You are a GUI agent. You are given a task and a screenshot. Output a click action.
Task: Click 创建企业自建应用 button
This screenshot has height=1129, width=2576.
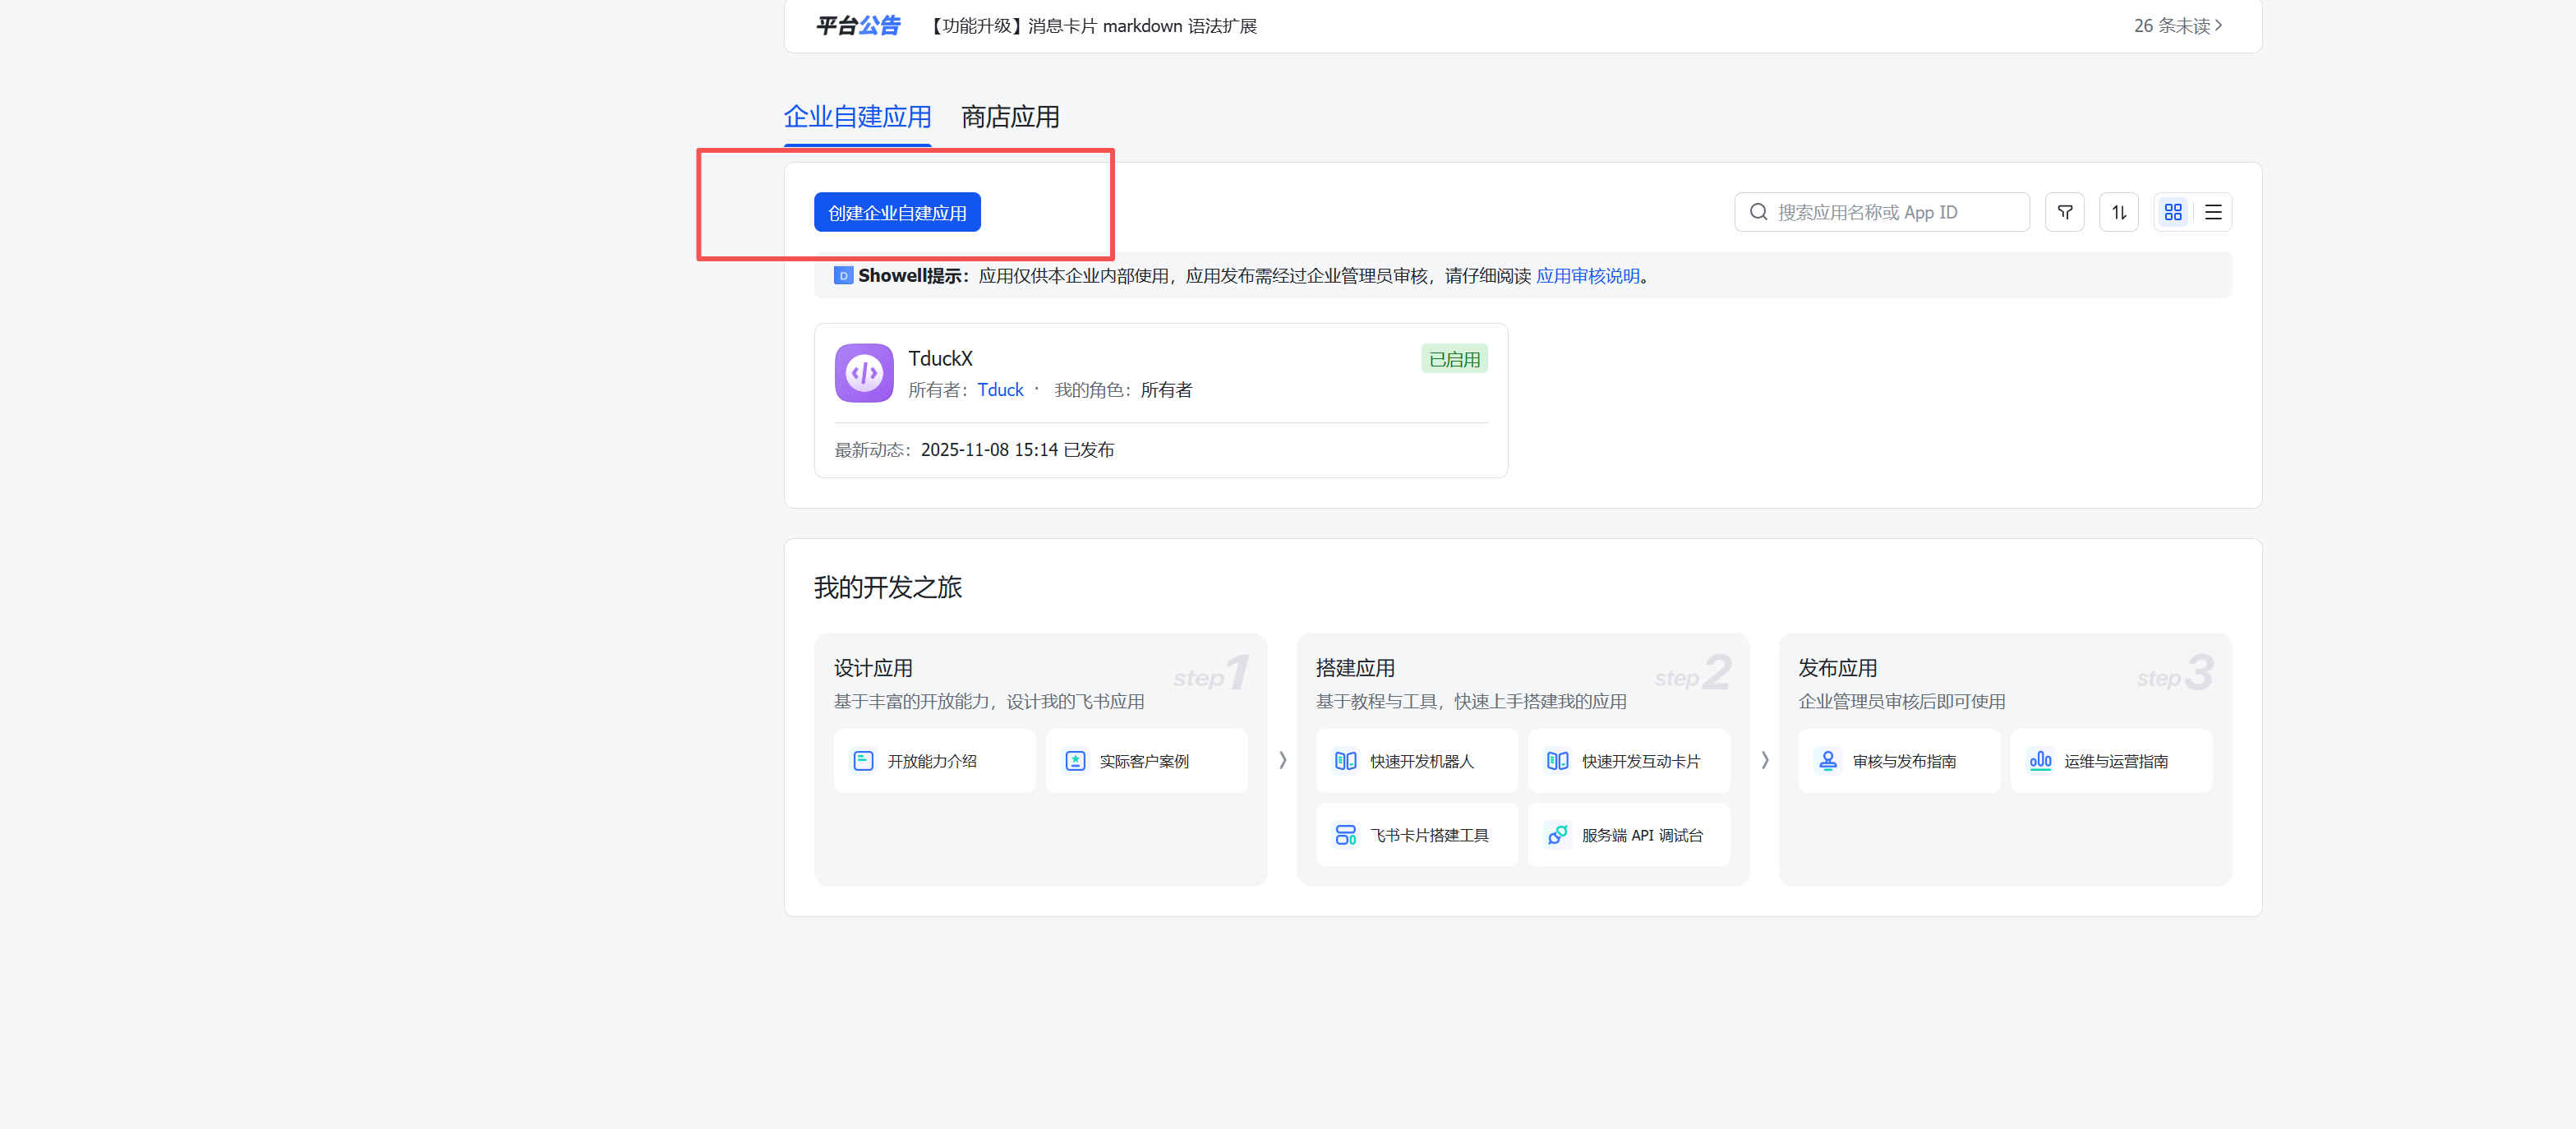(897, 212)
